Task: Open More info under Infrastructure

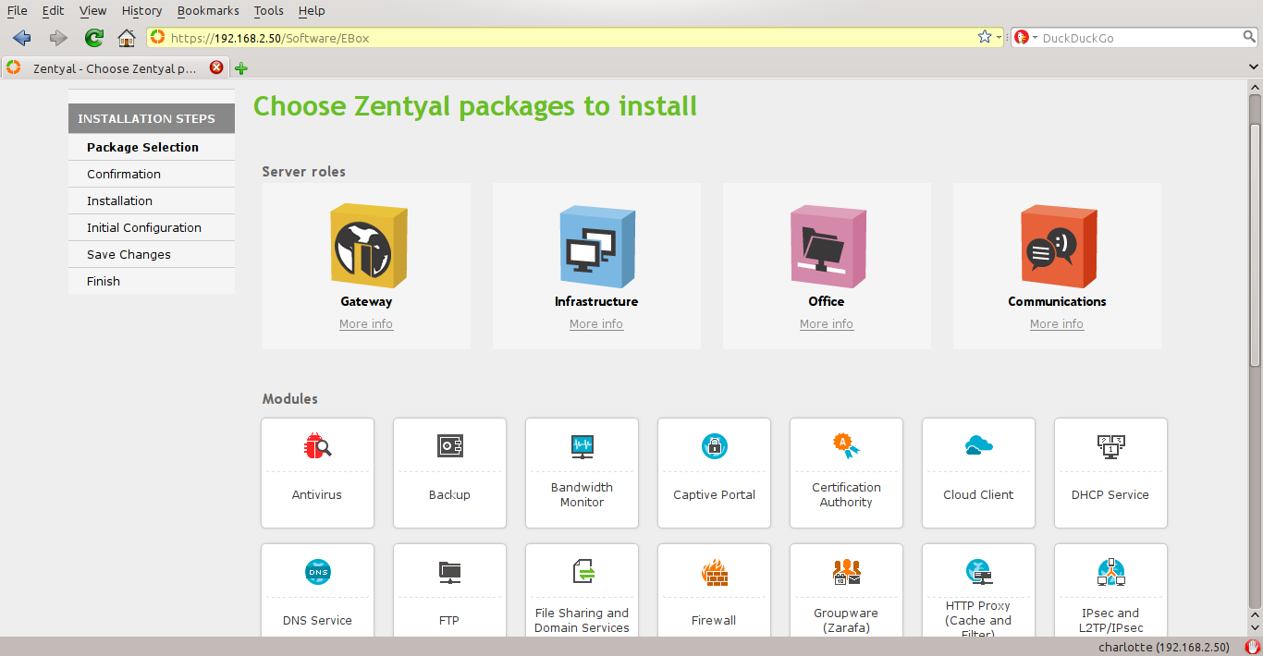Action: coord(596,324)
